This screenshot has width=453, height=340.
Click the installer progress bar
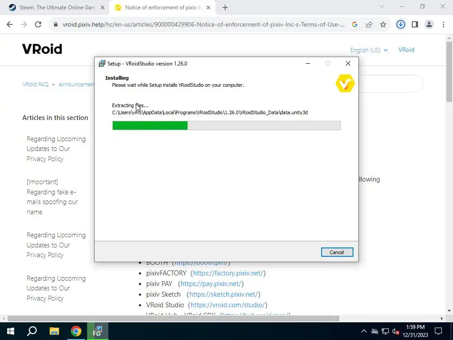pos(226,125)
